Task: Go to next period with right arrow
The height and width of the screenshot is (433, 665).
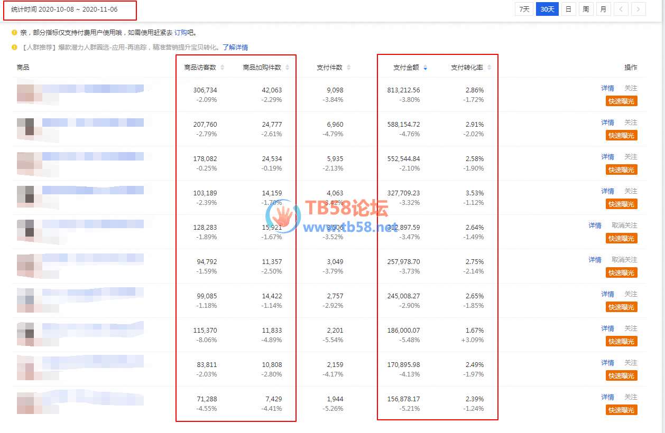Action: click(638, 9)
